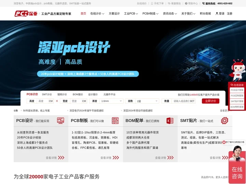Click the 登录 link

click(x=222, y=14)
